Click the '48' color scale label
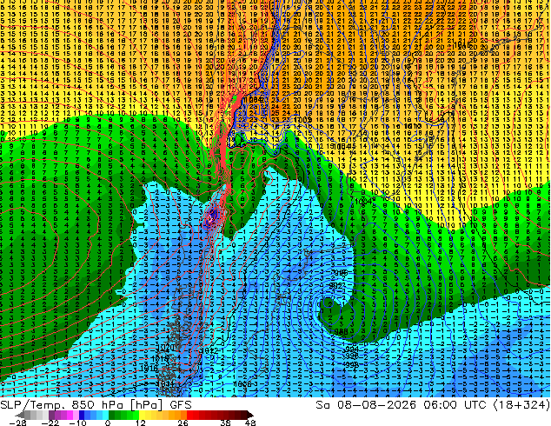The height and width of the screenshot is (426, 551). [x=250, y=423]
